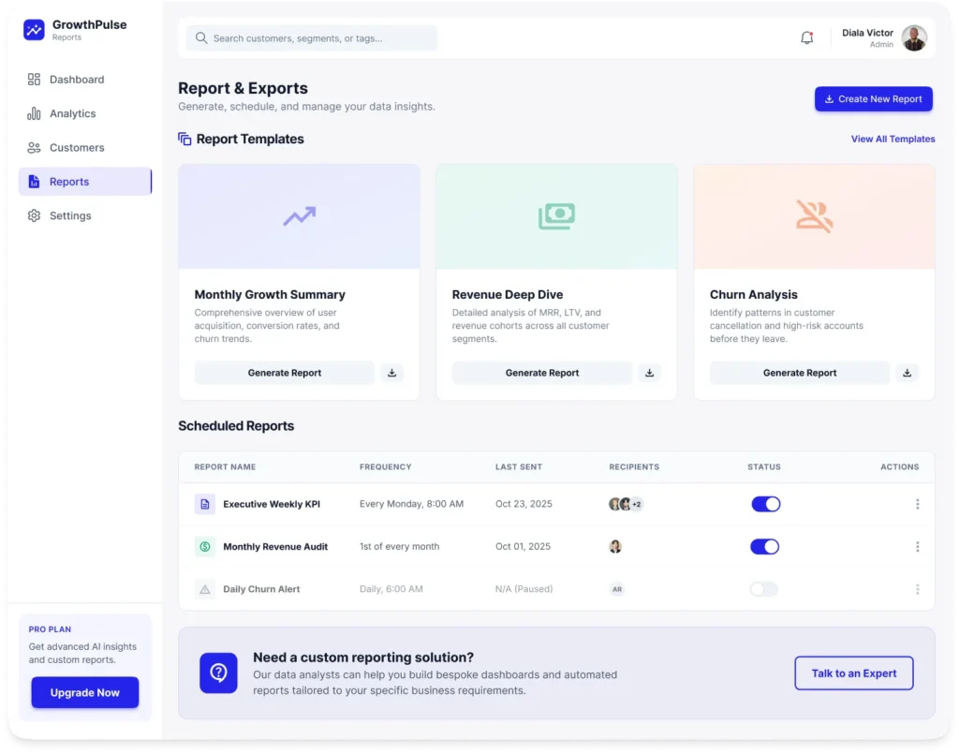
Task: Open Diala Victor's profile menu
Action: 889,37
